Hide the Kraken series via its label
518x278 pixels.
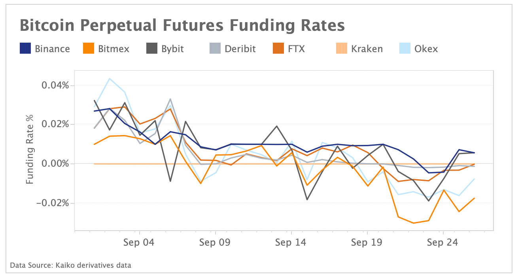pyautogui.click(x=367, y=49)
